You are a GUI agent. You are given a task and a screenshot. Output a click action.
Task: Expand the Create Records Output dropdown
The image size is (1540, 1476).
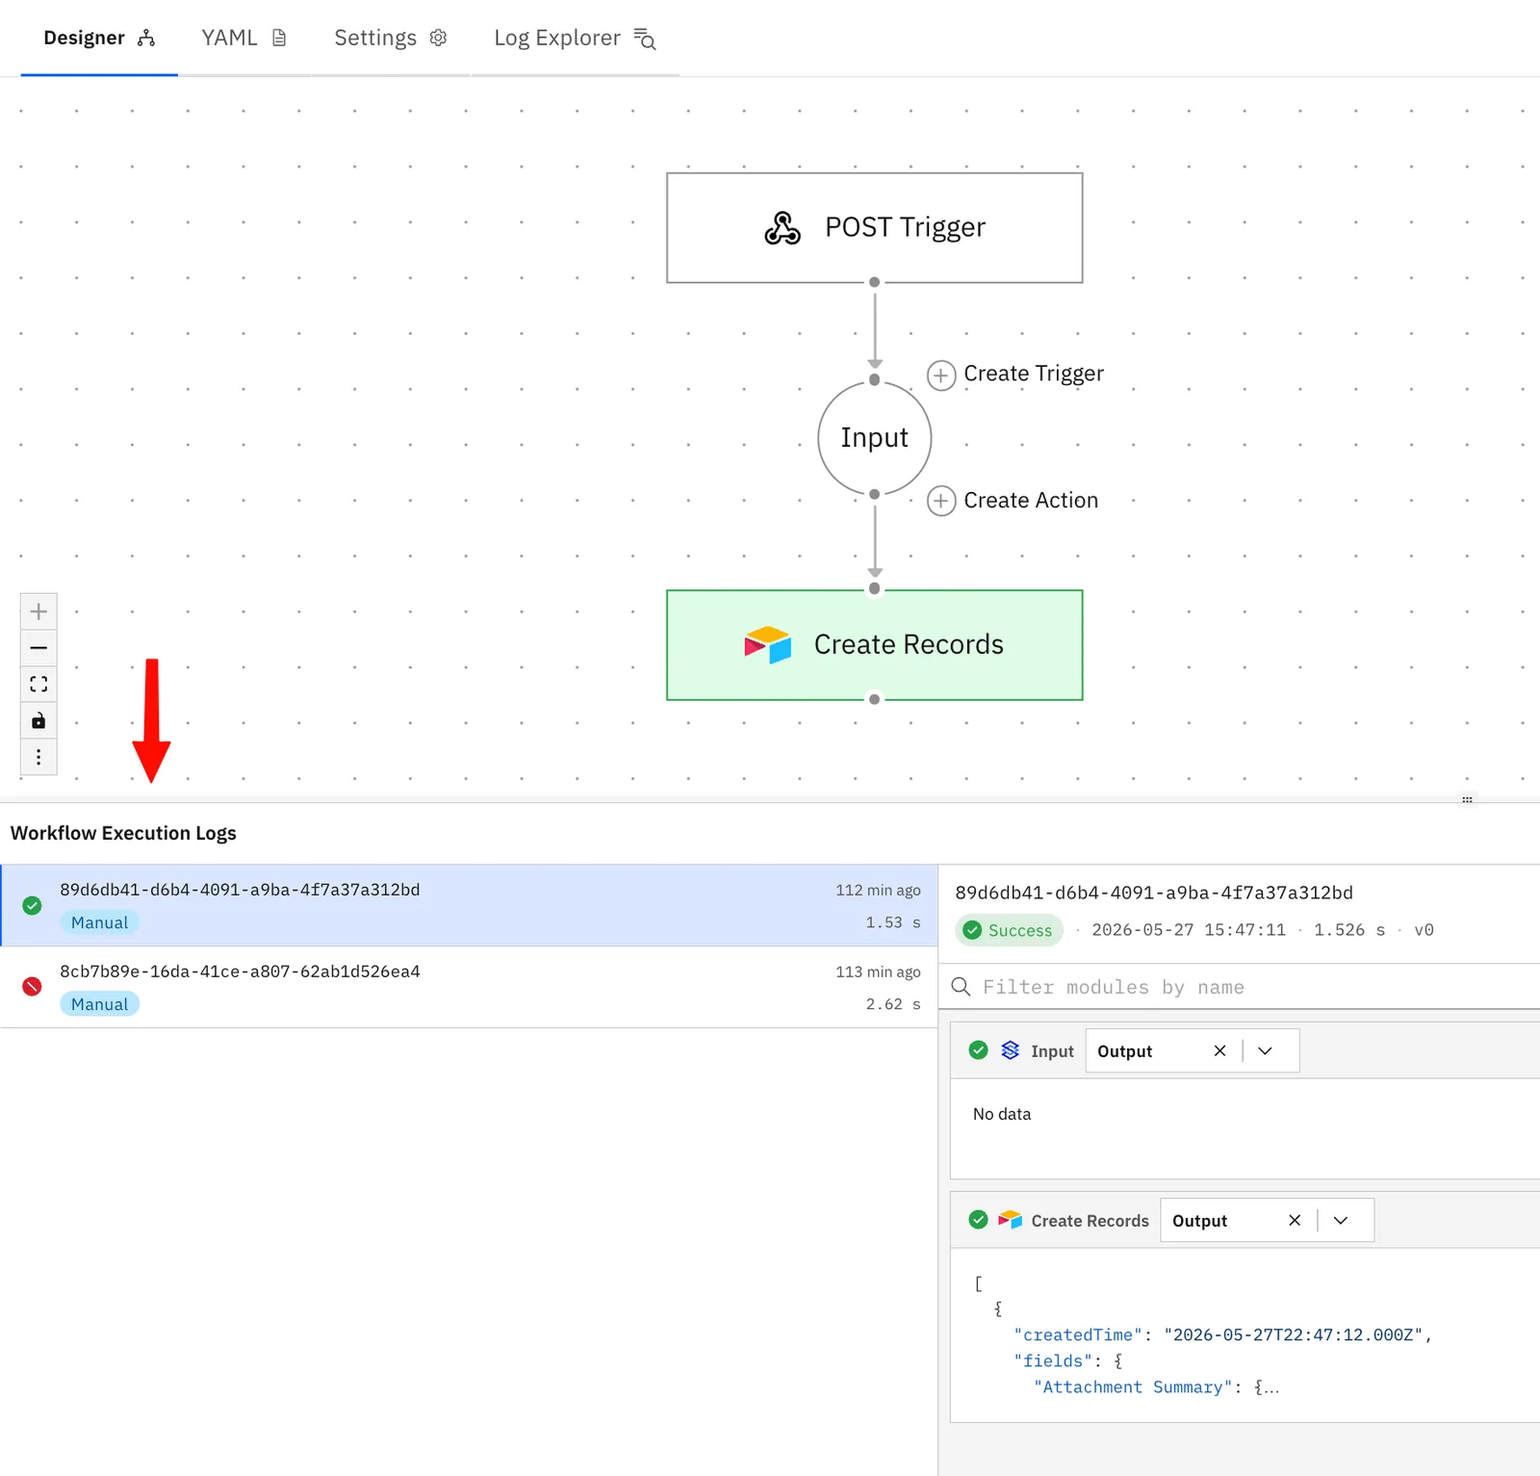tap(1340, 1220)
